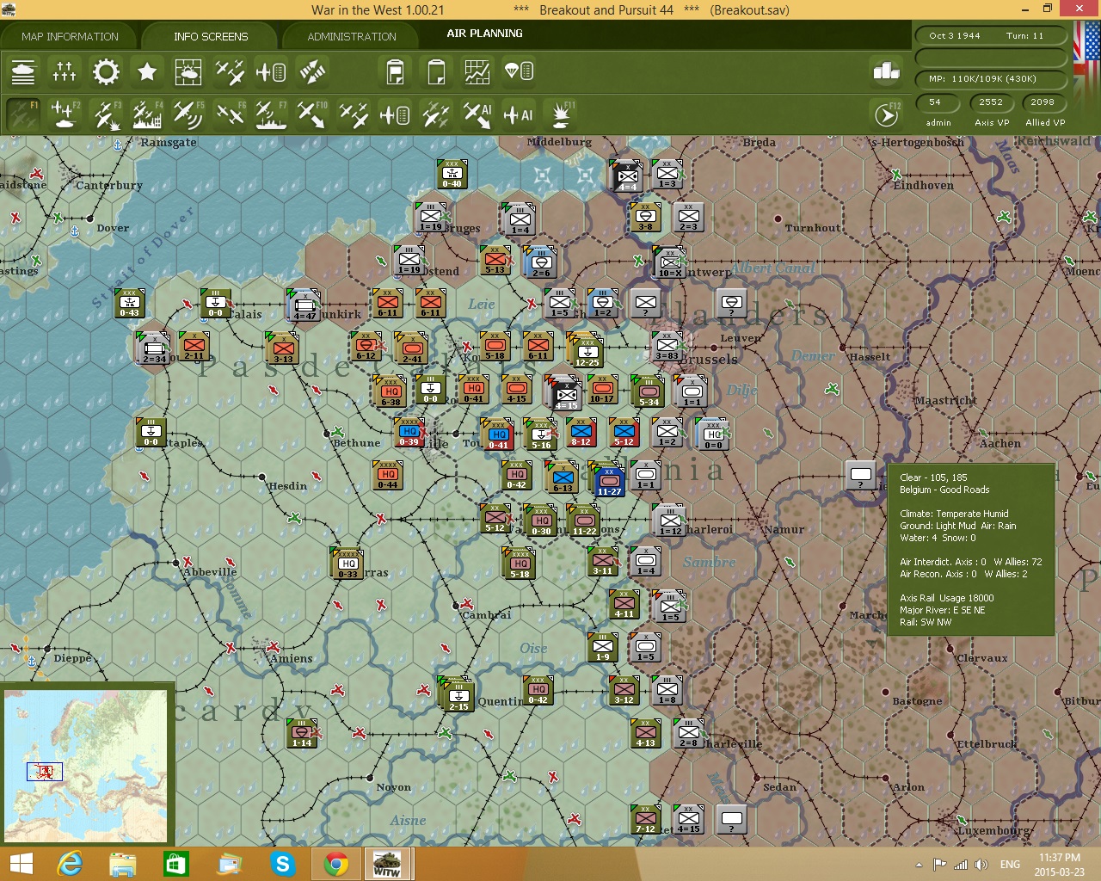Open the star victory screen icon
1101x881 pixels.
pos(147,72)
